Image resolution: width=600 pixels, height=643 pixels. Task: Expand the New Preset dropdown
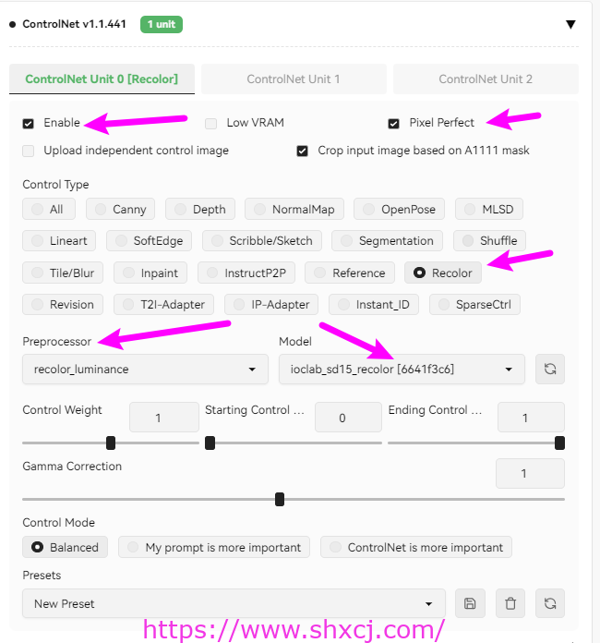click(x=234, y=603)
